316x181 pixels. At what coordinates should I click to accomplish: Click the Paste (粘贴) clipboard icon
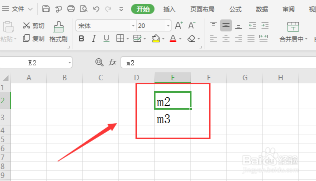(x=8, y=27)
